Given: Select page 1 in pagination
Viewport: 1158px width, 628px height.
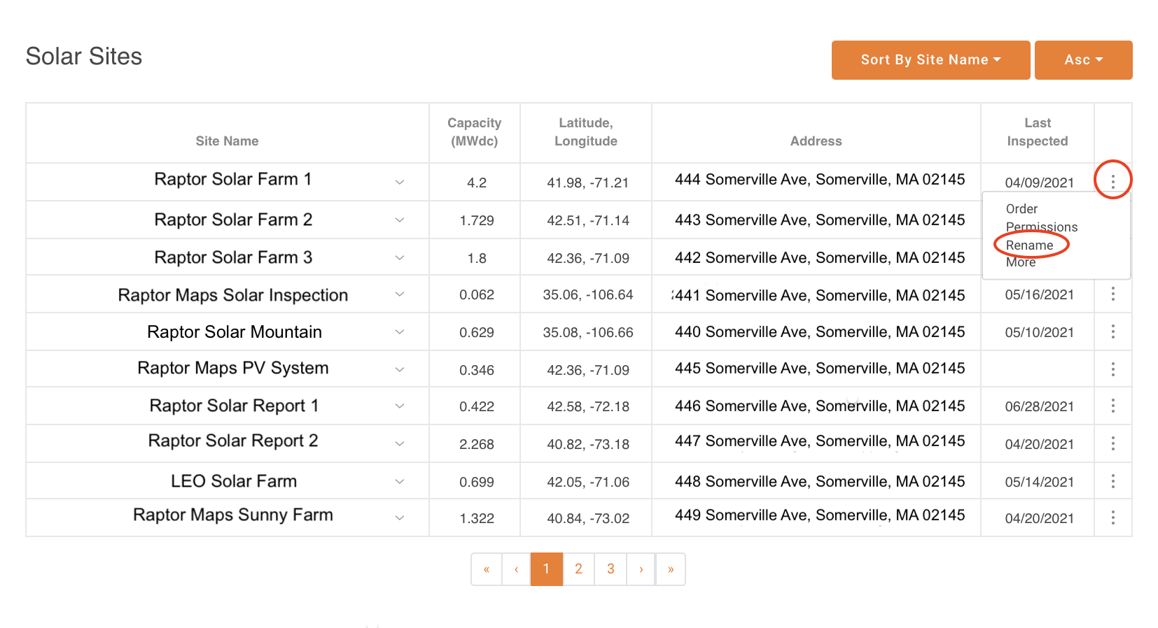Looking at the screenshot, I should (x=547, y=569).
